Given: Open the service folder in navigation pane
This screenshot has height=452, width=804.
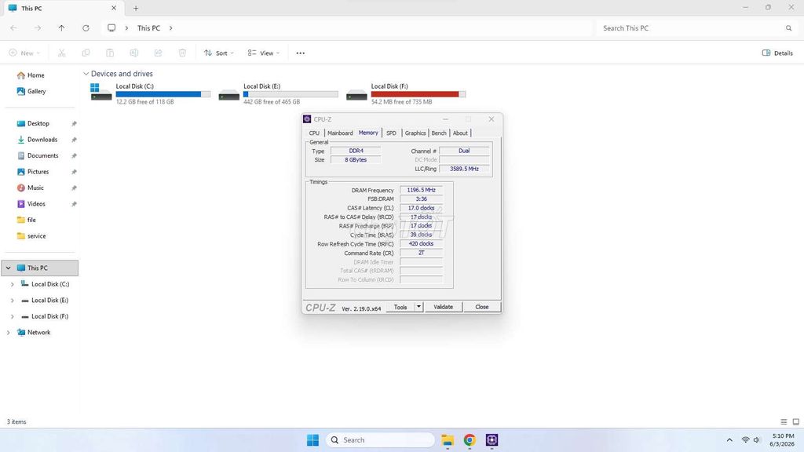Looking at the screenshot, I should pyautogui.click(x=31, y=235).
